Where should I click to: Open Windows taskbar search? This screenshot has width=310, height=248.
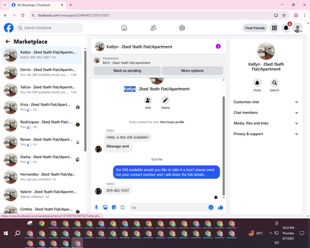tap(17, 233)
